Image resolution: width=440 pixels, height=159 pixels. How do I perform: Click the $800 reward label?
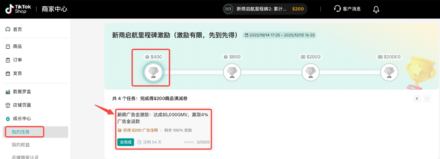click(232, 57)
